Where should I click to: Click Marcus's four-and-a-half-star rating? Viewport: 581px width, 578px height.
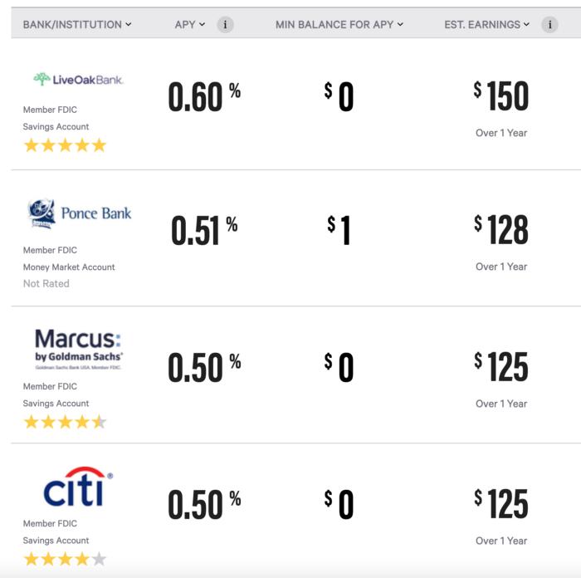(65, 422)
